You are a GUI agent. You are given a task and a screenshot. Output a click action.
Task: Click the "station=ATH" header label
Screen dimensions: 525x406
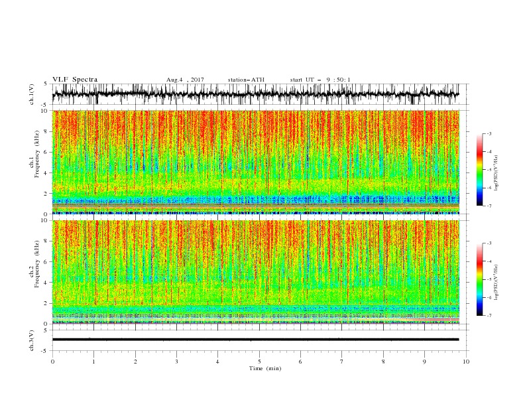246,80
